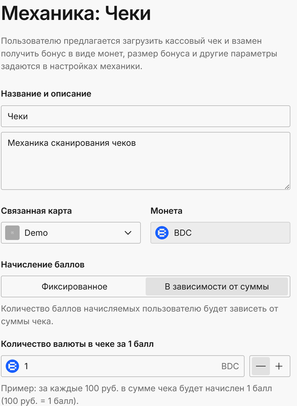
Task: Select the Фиксированное accrual option
Action: [x=74, y=287]
